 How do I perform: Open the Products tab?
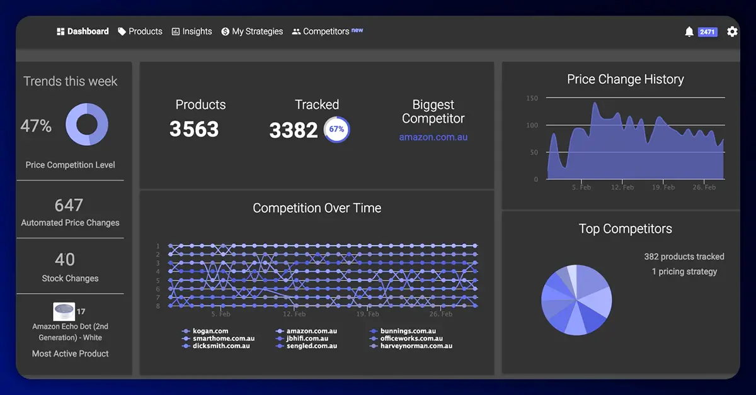(x=140, y=31)
